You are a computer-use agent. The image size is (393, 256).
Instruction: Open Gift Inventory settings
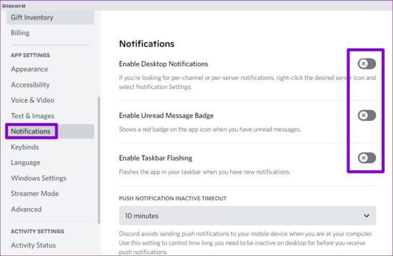point(50,17)
